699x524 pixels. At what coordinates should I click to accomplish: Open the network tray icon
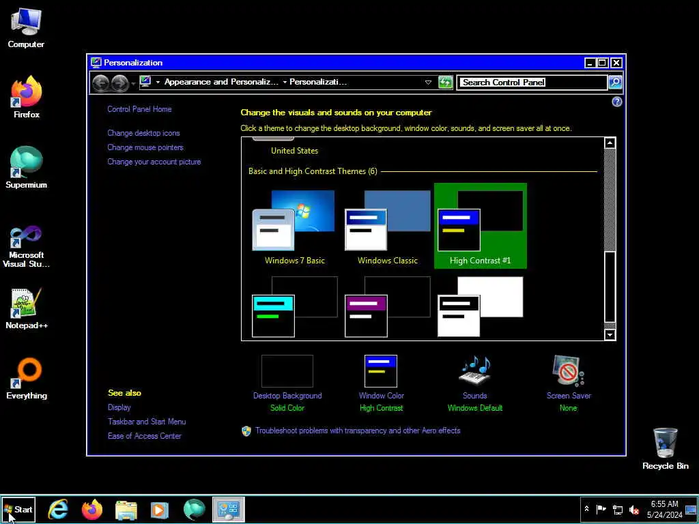(x=617, y=510)
